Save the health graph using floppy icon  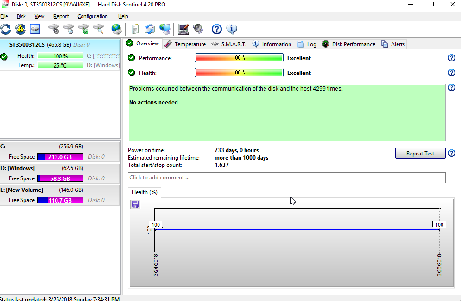click(135, 204)
